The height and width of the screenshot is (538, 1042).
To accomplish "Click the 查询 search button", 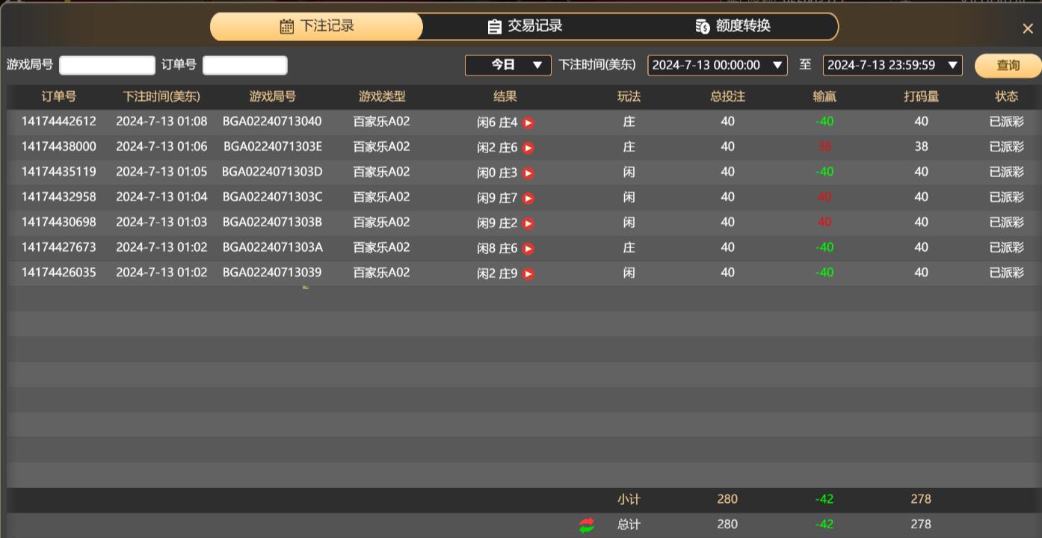I will pos(1007,66).
